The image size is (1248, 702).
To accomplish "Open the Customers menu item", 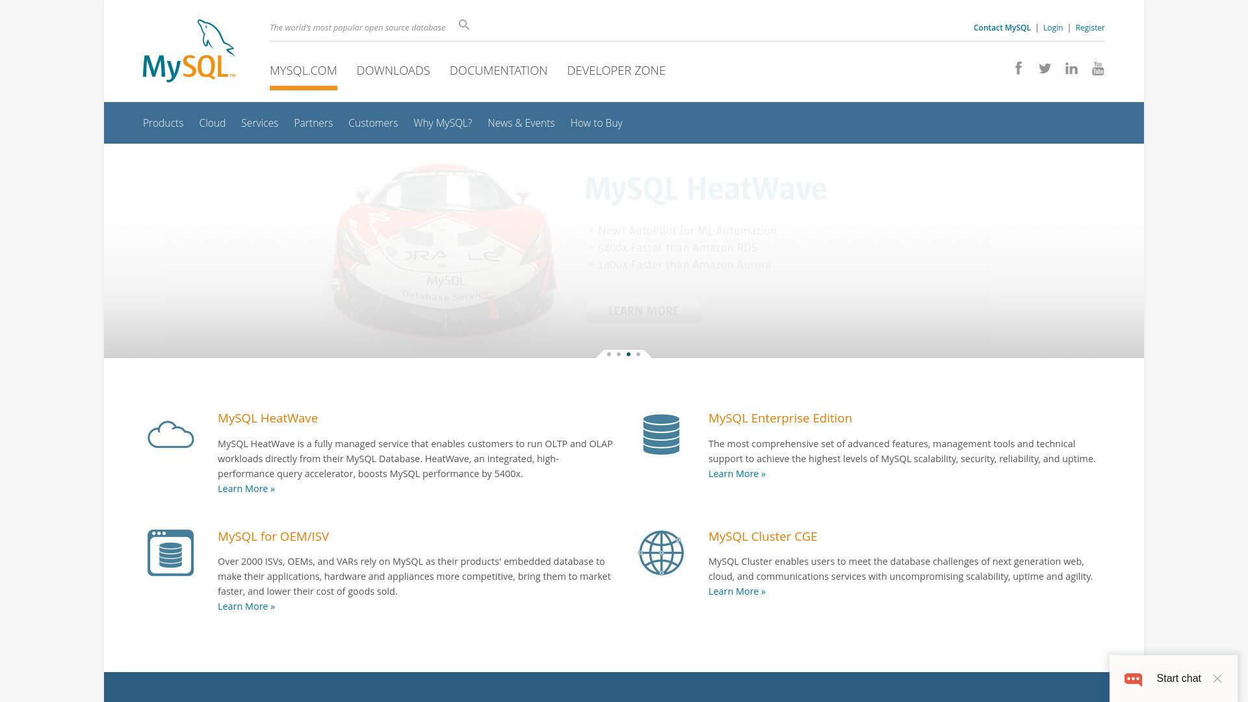I will tap(373, 123).
